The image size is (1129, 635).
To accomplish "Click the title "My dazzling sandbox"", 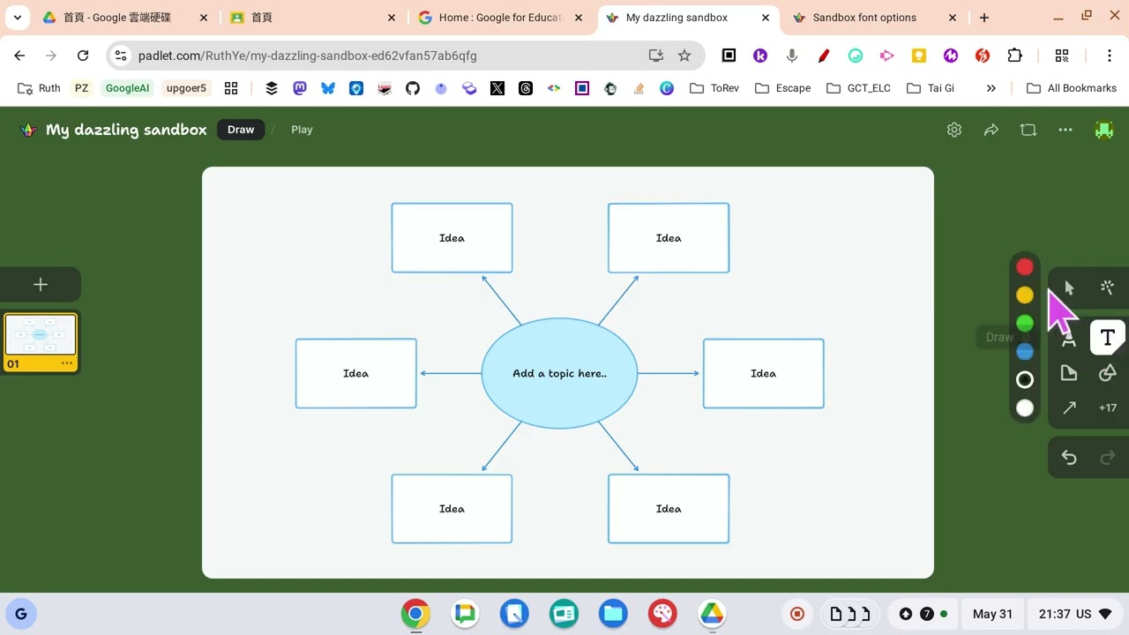I will coord(126,130).
